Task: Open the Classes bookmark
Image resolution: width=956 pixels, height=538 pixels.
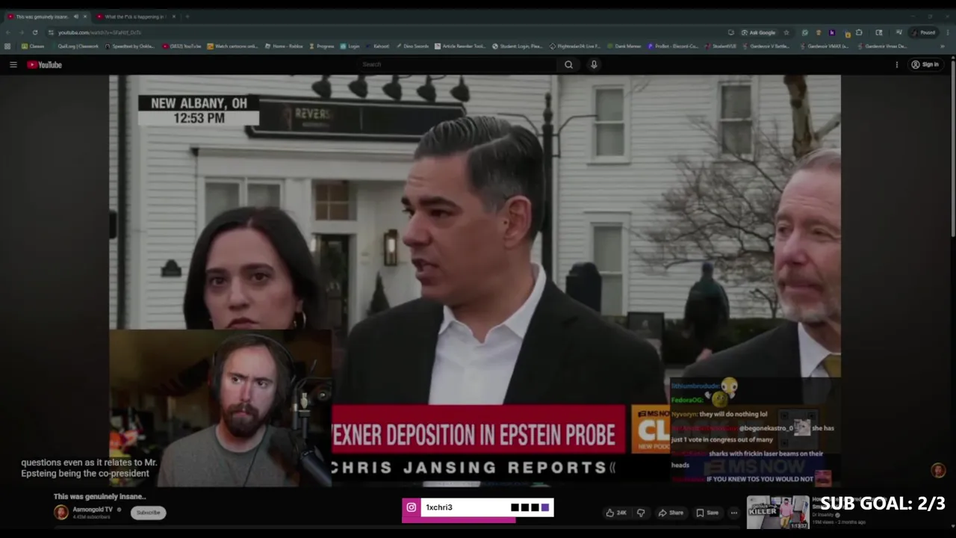Action: (33, 46)
